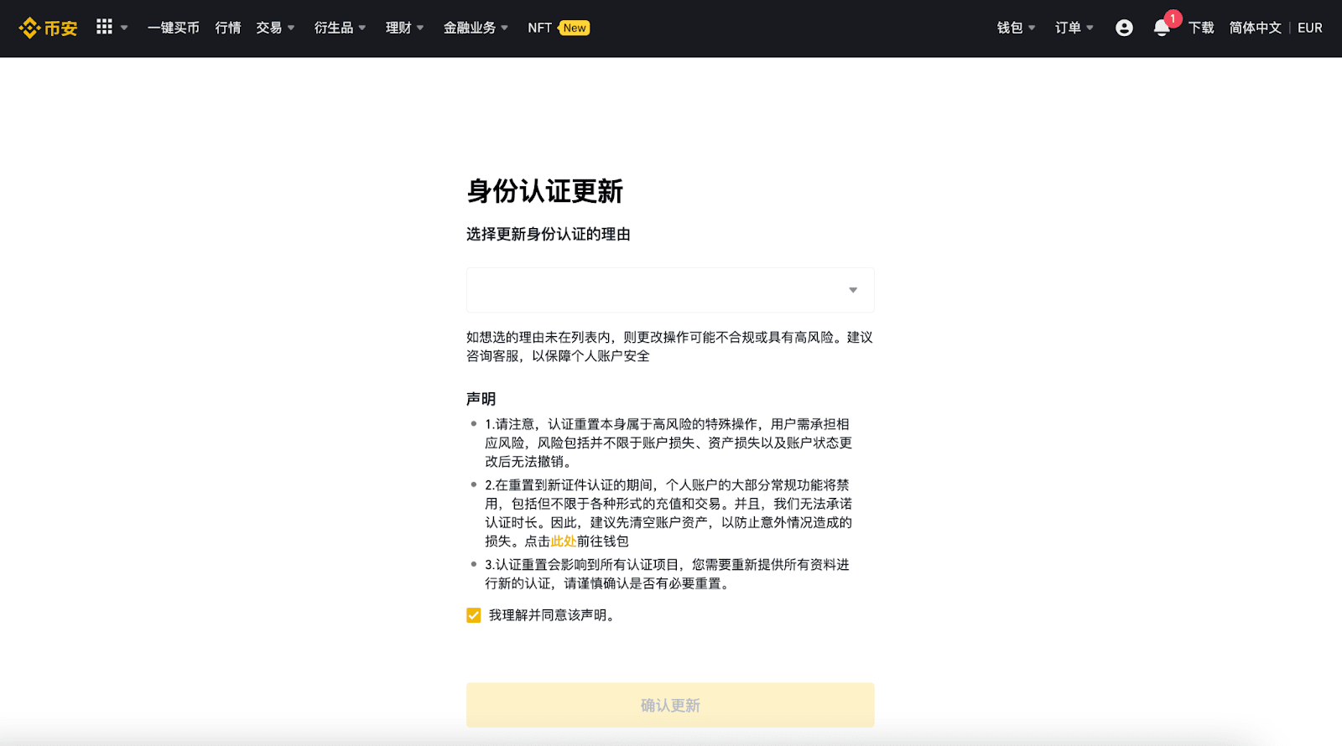Image resolution: width=1342 pixels, height=746 pixels.
Task: Expand the 理财 dropdown
Action: [404, 28]
